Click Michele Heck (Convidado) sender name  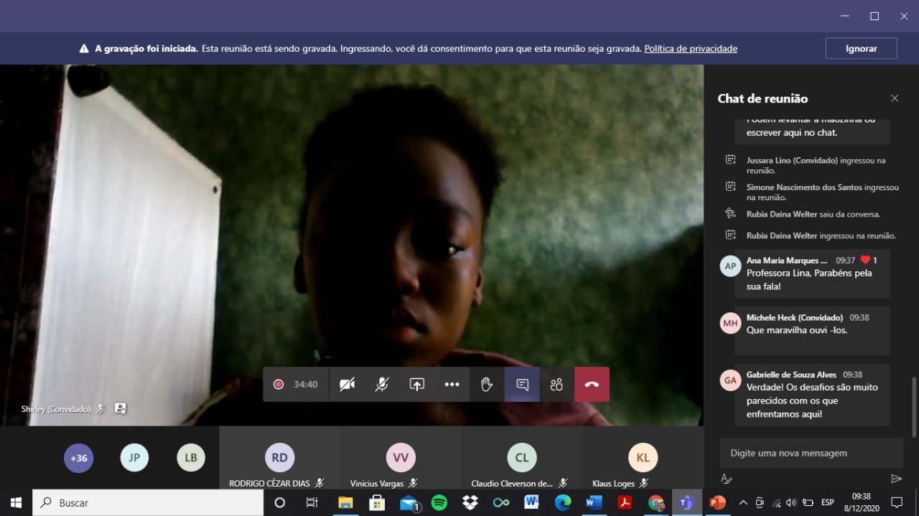(x=795, y=317)
